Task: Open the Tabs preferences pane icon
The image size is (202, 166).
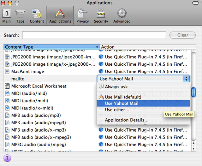Action: click(x=20, y=13)
